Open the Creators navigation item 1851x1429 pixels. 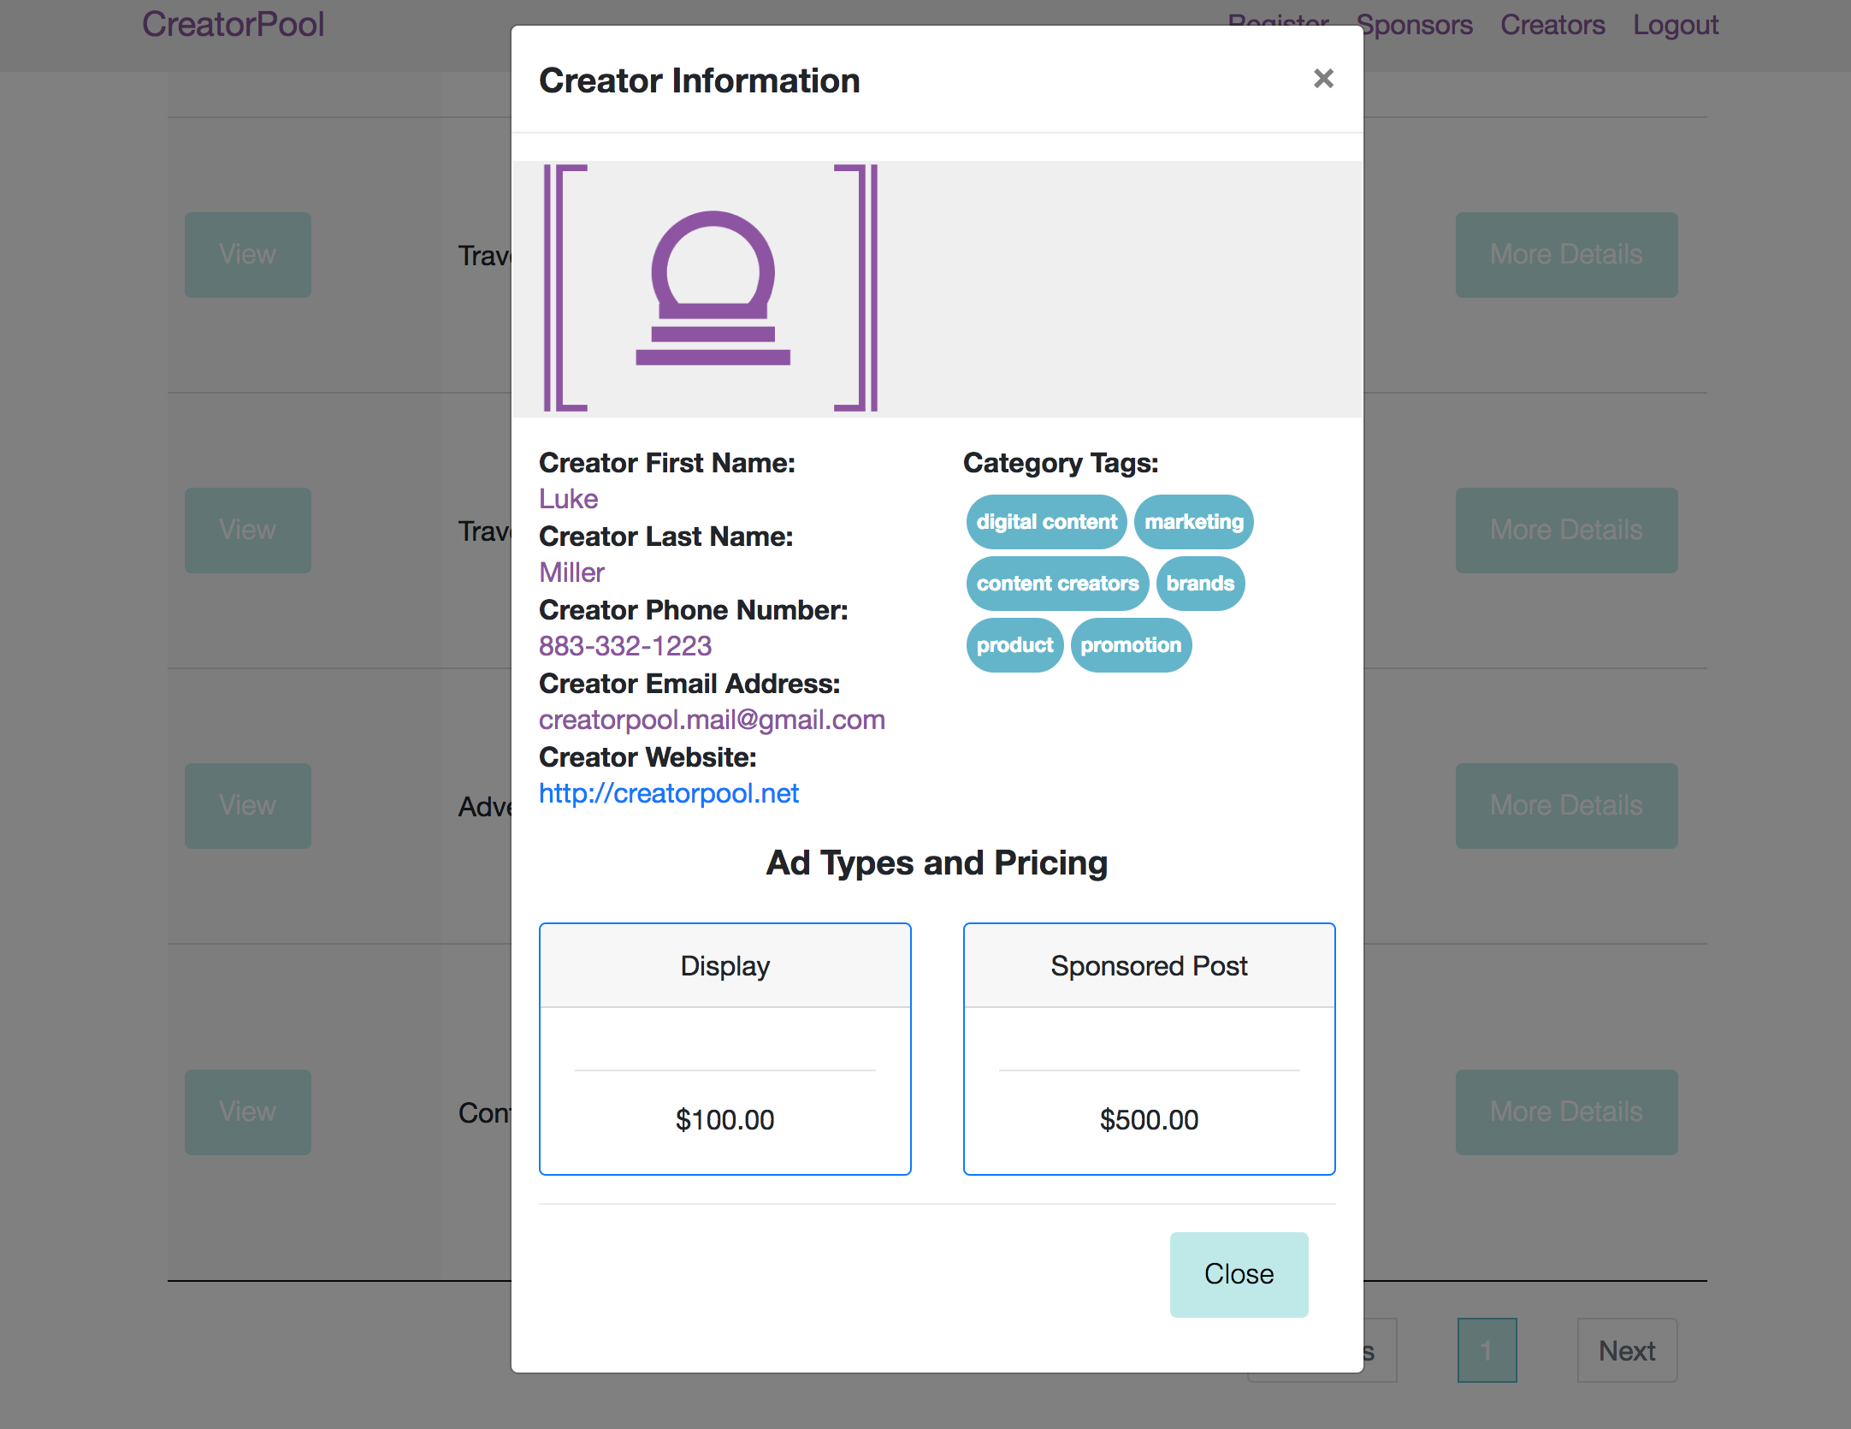1552,25
